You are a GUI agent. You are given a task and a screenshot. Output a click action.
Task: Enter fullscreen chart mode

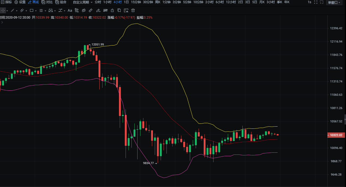click(x=316, y=2)
